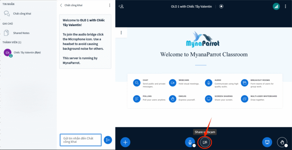Click the Webcams feature icon on slide

click(173, 83)
